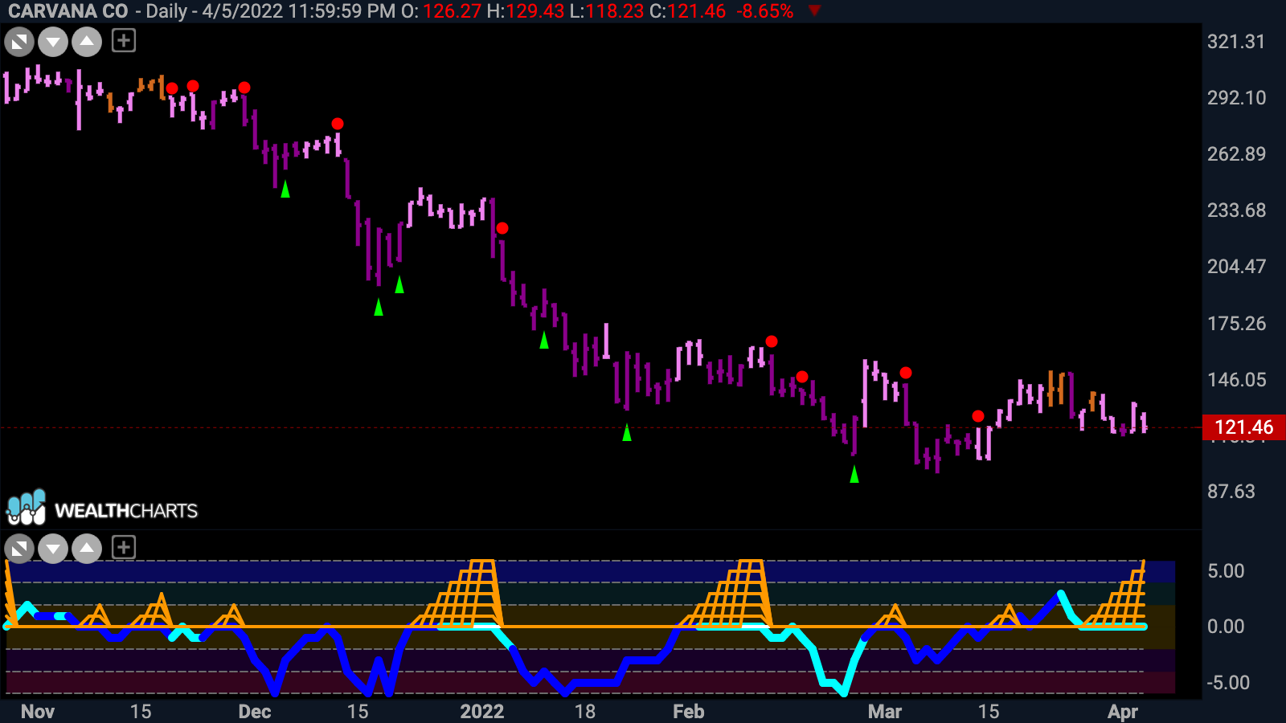Screen dimensions: 1286x723
Task: Click the down-triangle move icon on the oscillator pane
Action: point(53,549)
